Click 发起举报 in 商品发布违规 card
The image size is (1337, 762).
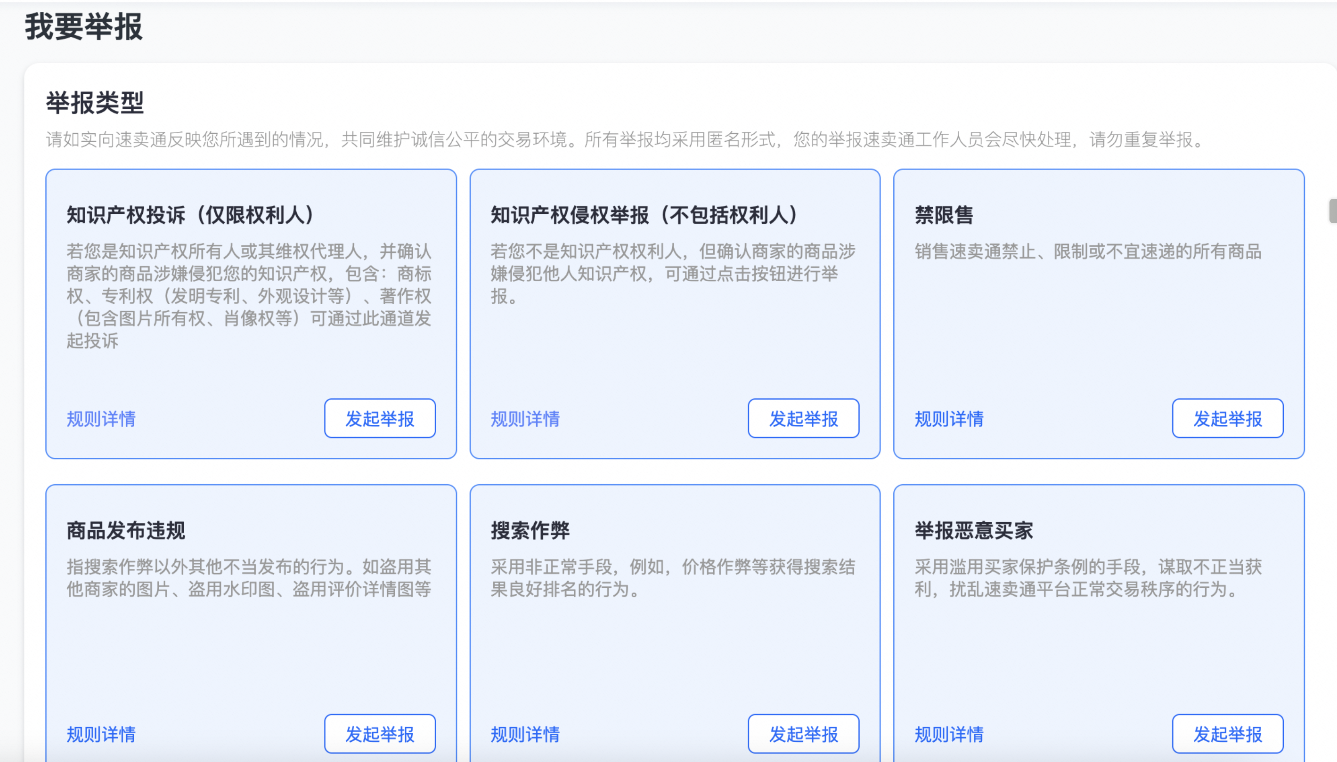380,734
